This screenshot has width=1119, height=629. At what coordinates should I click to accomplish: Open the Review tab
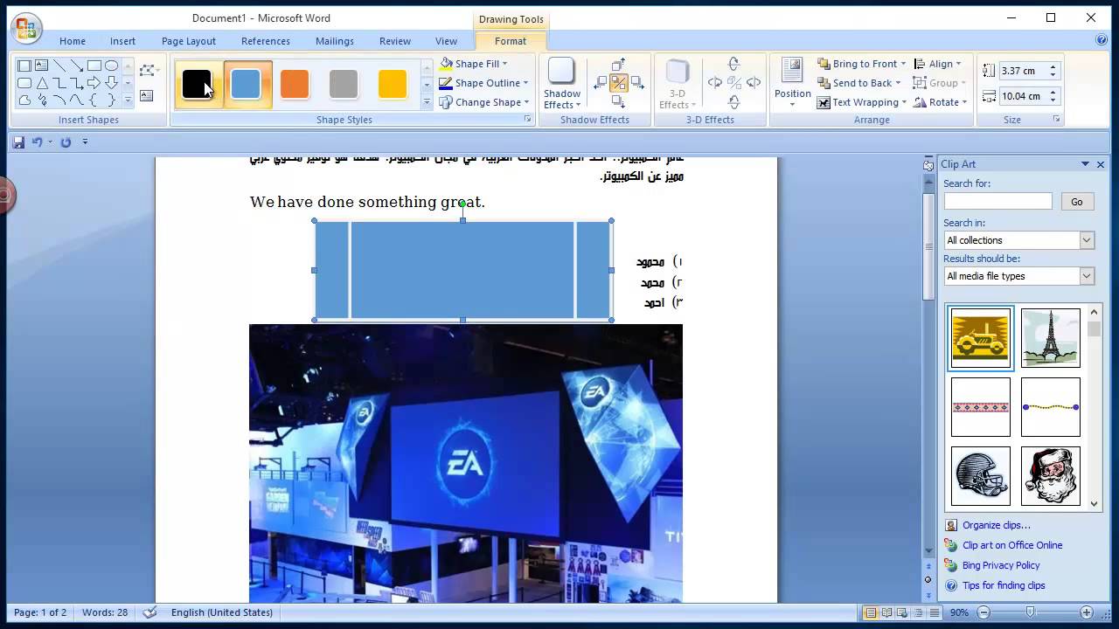pos(395,41)
